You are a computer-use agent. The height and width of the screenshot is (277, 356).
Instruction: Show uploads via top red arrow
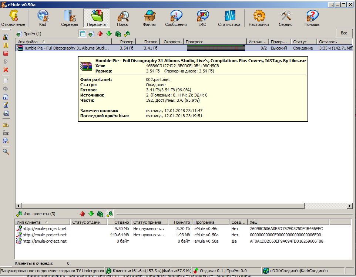pyautogui.click(x=100, y=34)
